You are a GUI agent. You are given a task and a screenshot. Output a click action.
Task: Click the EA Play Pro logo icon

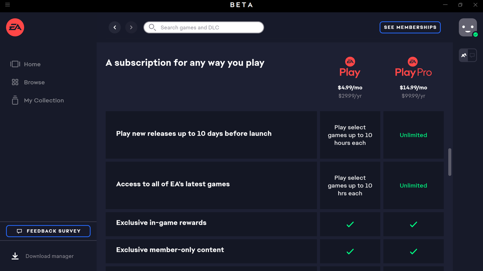[413, 61]
